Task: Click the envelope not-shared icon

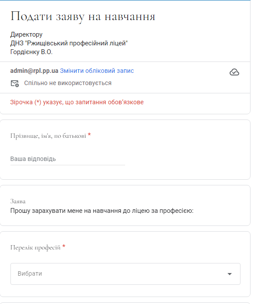Action: pos(15,83)
